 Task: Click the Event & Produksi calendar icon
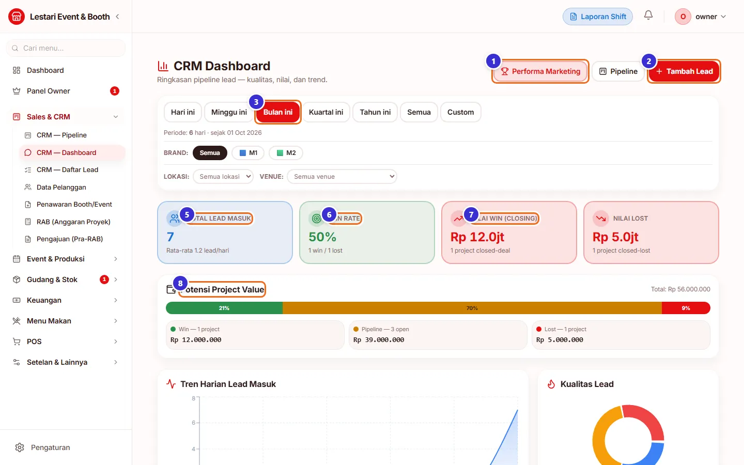point(17,259)
